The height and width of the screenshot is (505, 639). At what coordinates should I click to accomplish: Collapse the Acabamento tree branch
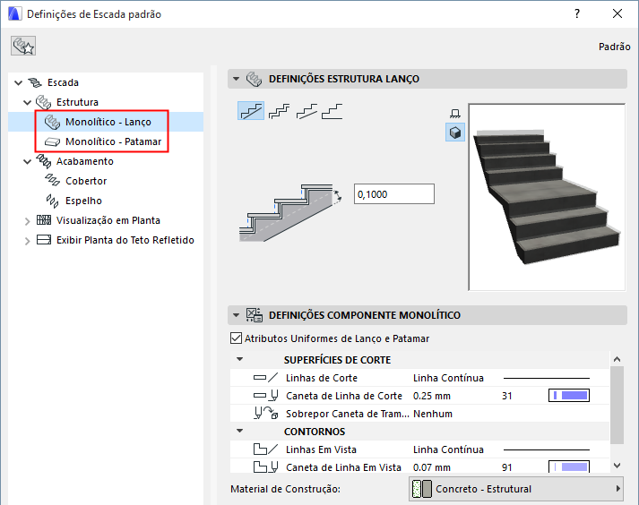[x=27, y=162]
